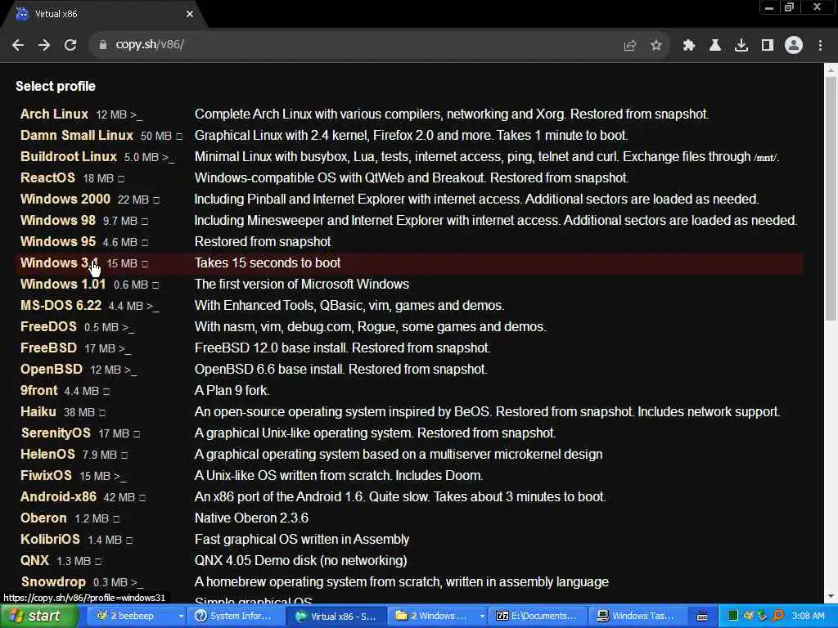Image resolution: width=838 pixels, height=628 pixels.
Task: Launch the KolibriOS profile
Action: (x=50, y=540)
